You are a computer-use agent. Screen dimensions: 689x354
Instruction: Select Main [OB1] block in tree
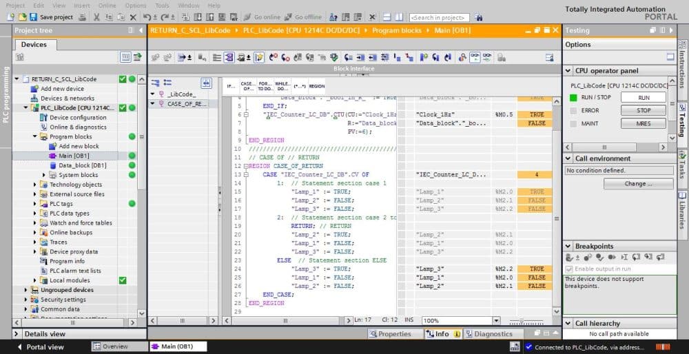(74, 156)
